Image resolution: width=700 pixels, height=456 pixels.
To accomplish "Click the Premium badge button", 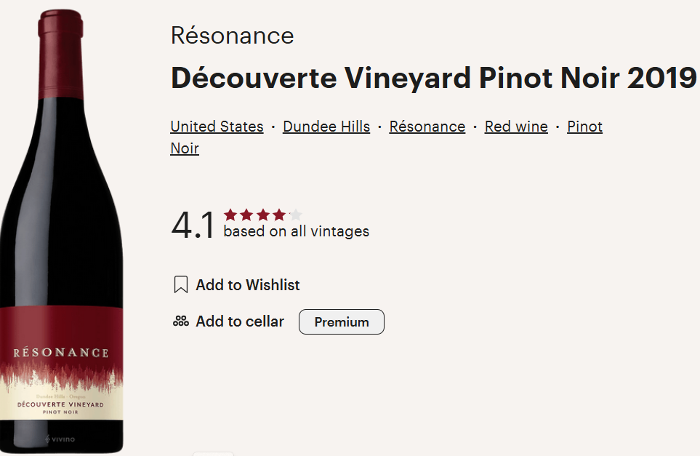I will coord(342,322).
